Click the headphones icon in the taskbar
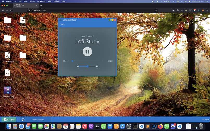 click(x=23, y=120)
